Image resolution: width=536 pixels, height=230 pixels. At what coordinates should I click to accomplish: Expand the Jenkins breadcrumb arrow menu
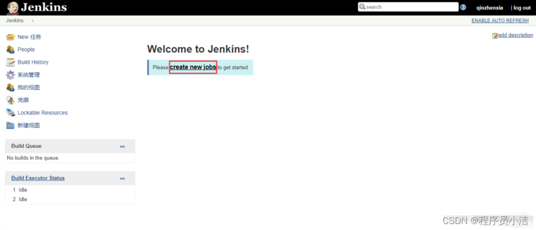click(x=33, y=20)
